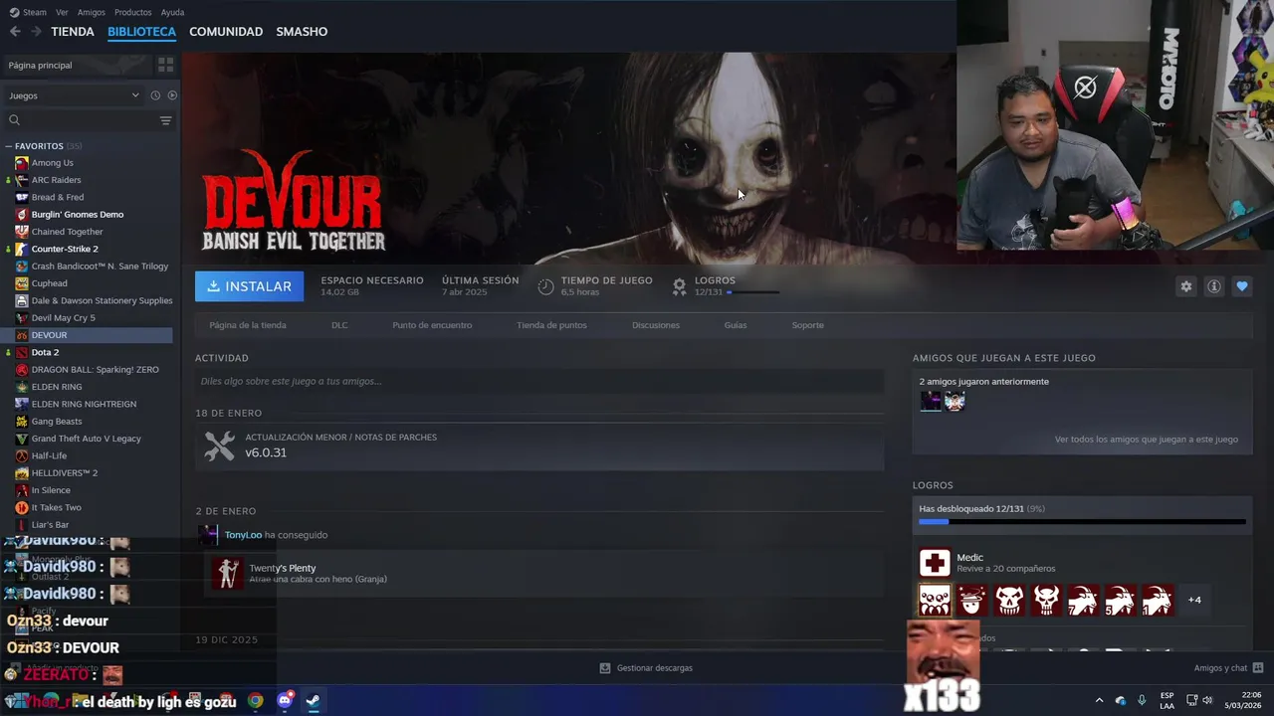Click the achievements trophy icon next to LOGROS
This screenshot has height=716, width=1274.
point(679,286)
